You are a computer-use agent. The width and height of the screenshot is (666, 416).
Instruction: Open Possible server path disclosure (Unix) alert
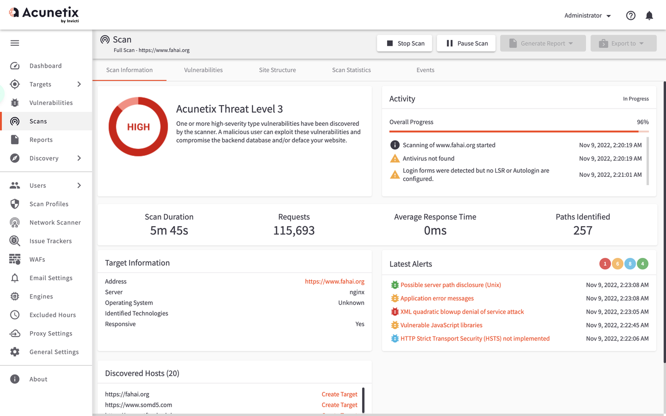click(x=451, y=285)
